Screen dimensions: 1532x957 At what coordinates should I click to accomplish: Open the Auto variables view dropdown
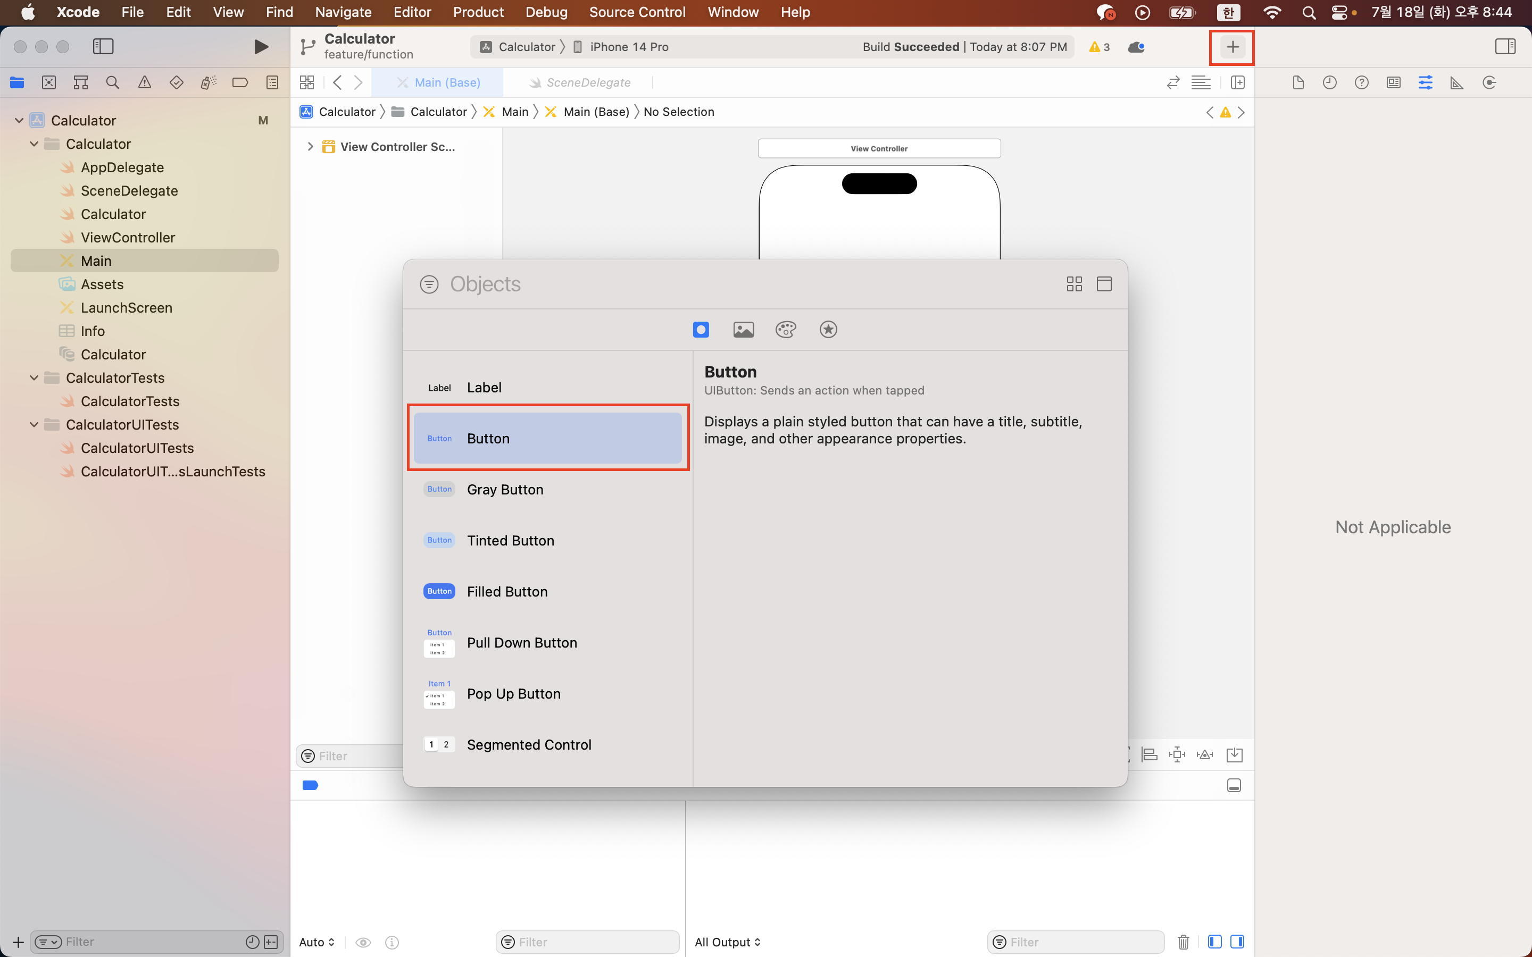pyautogui.click(x=317, y=942)
